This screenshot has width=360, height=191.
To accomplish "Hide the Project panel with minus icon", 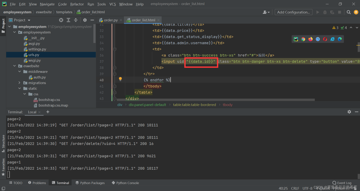I will tap(92, 20).
